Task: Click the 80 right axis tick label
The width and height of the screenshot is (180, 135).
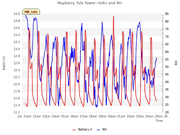Action: click(167, 22)
